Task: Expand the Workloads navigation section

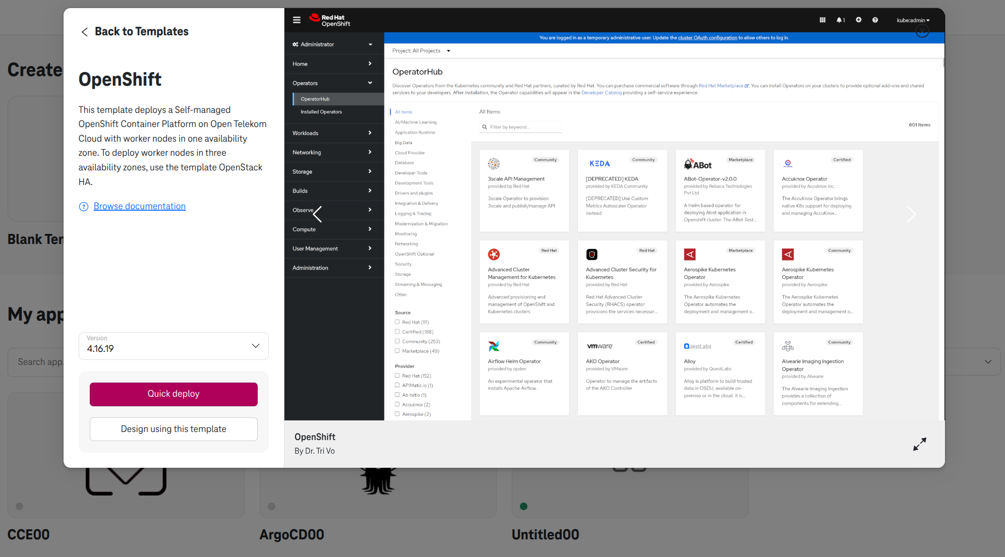Action: pyautogui.click(x=334, y=133)
